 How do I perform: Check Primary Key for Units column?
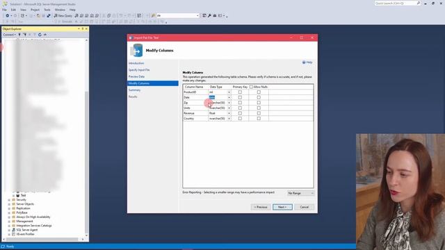tap(240, 108)
